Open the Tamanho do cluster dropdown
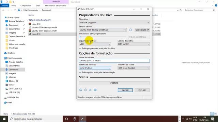Viewport: 218px width, 122px height. [x=134, y=68]
